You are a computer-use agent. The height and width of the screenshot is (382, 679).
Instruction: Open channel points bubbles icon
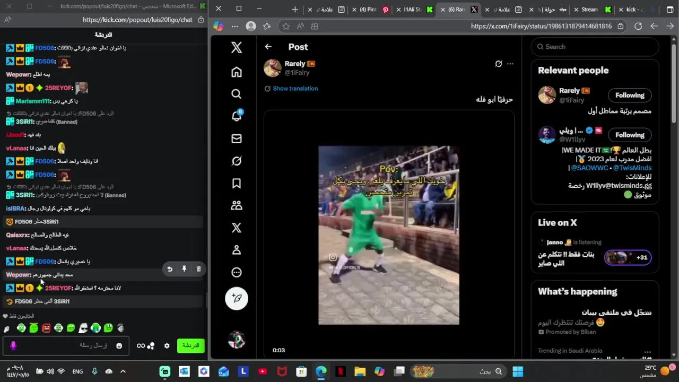151,346
